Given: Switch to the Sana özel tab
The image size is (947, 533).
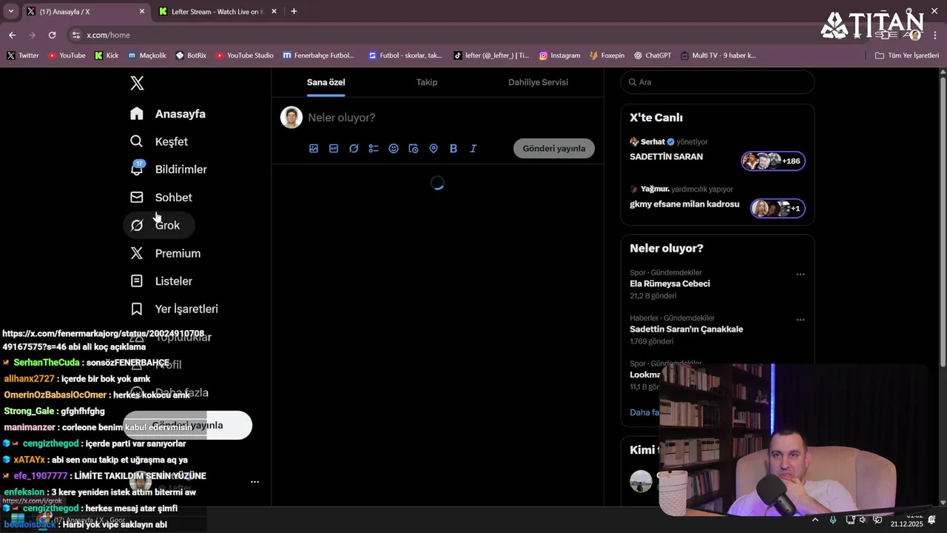Looking at the screenshot, I should [x=326, y=82].
